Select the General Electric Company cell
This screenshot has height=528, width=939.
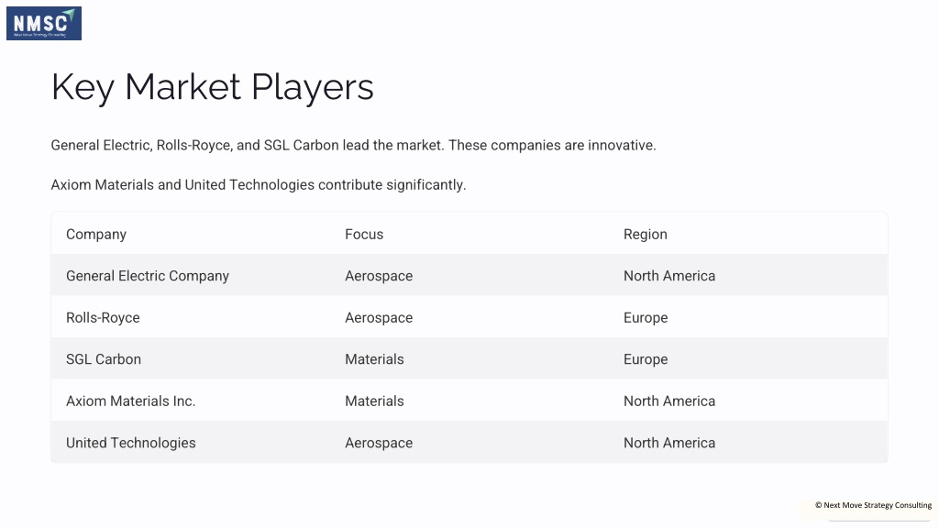pyautogui.click(x=148, y=276)
